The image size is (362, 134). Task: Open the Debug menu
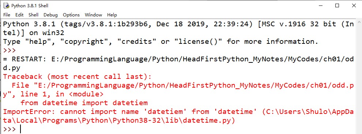tap(50, 15)
